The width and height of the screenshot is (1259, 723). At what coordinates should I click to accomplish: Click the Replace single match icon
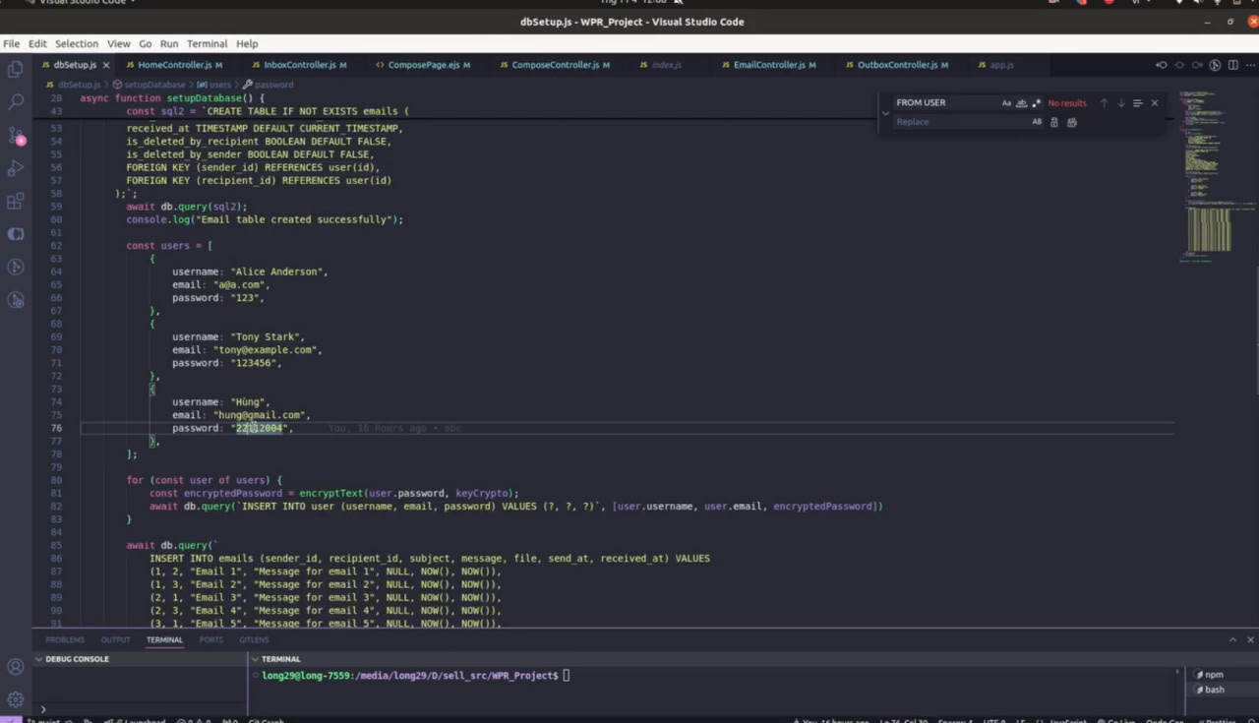click(1054, 122)
